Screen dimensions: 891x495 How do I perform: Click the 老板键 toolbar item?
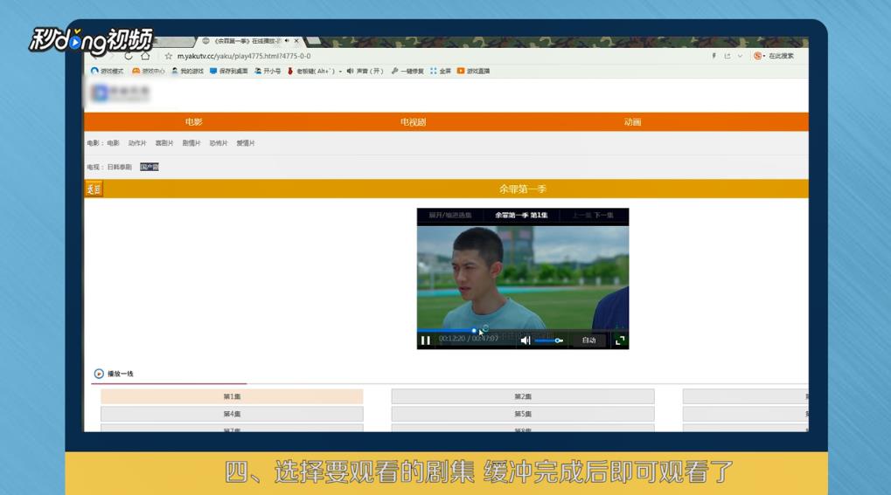coord(310,71)
